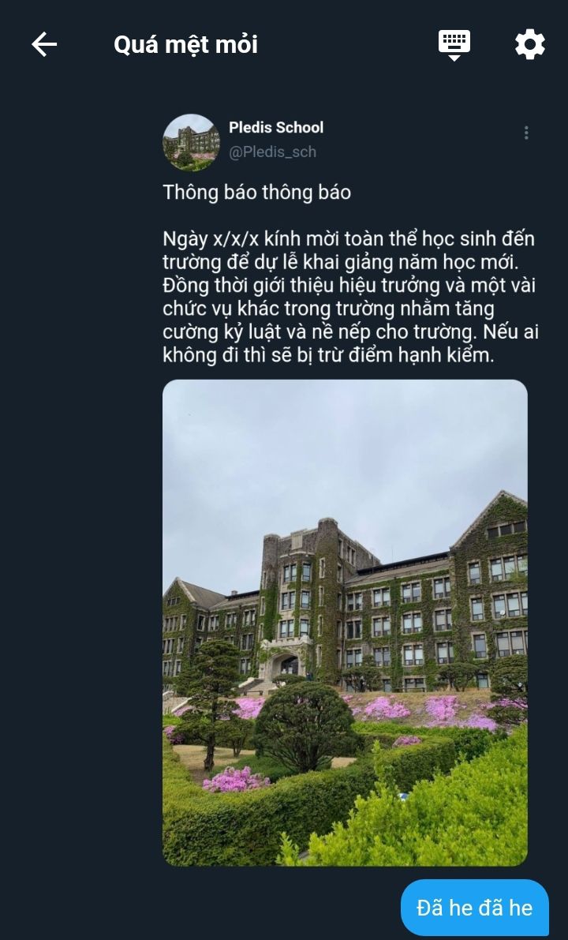Tap the chat title Quá mệt mỏi
Image resolution: width=568 pixels, height=940 pixels.
pyautogui.click(x=185, y=44)
